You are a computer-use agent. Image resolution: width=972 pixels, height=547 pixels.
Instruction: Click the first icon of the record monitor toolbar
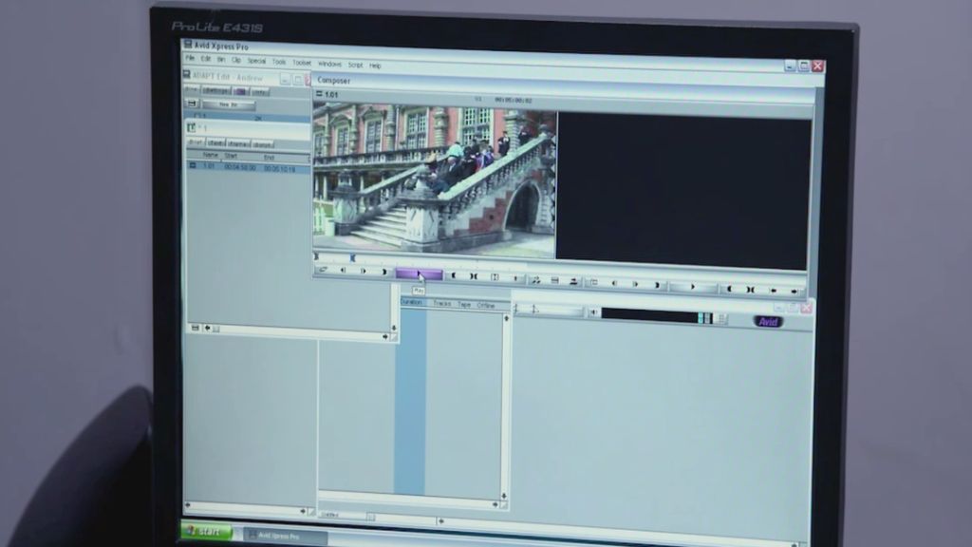(594, 283)
